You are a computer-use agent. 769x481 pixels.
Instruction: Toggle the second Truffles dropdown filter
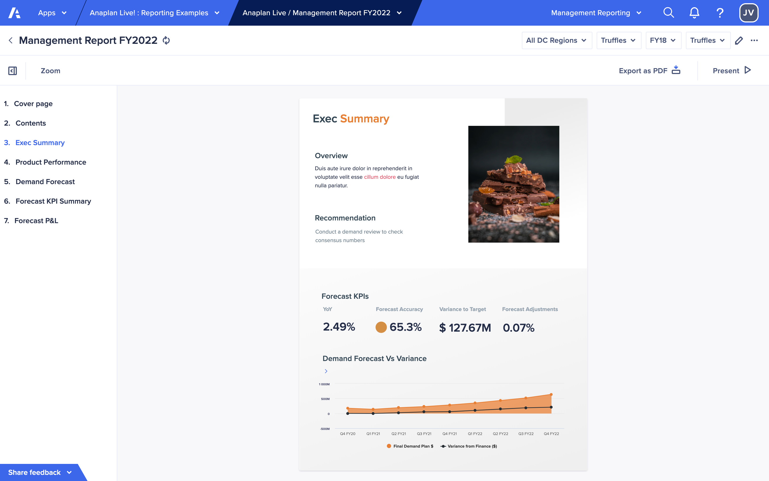point(706,40)
